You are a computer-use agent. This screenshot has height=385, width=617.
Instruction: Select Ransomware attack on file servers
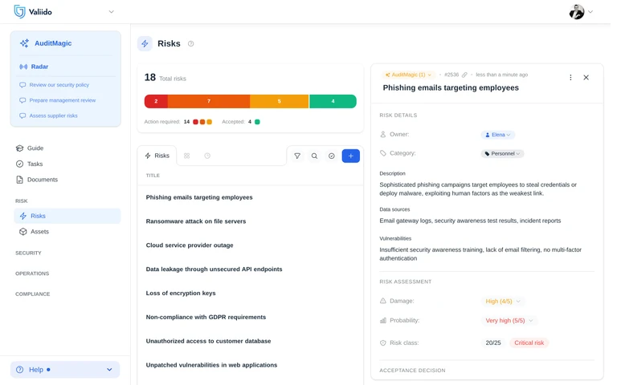tap(196, 221)
